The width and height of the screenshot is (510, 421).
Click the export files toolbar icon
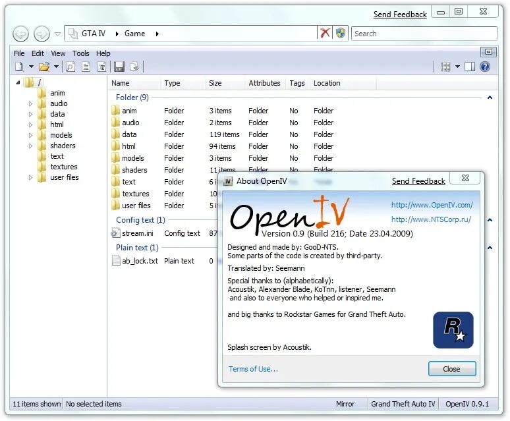pyautogui.click(x=134, y=67)
